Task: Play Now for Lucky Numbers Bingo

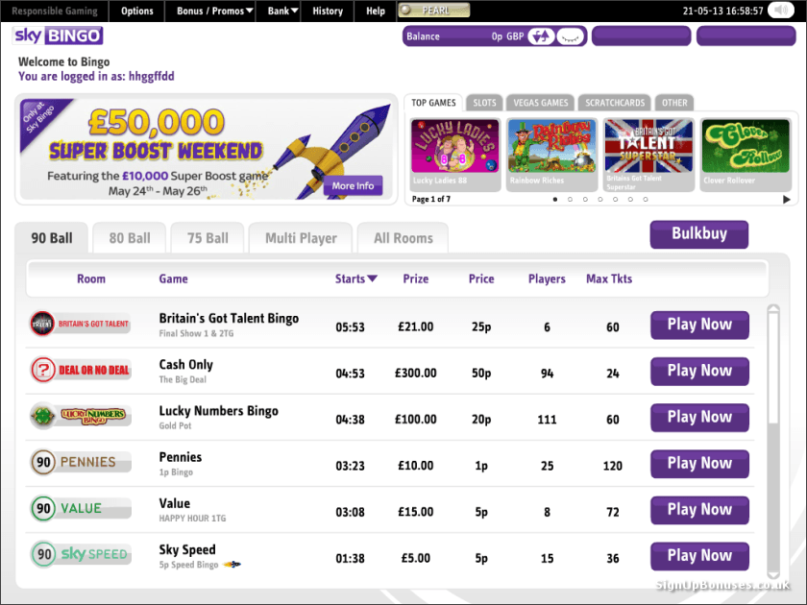Action: (699, 417)
